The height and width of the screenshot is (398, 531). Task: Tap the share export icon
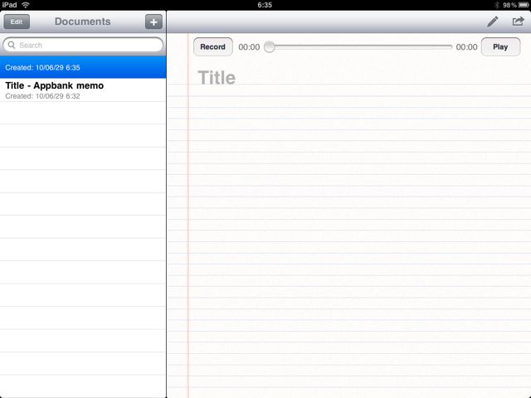point(518,22)
